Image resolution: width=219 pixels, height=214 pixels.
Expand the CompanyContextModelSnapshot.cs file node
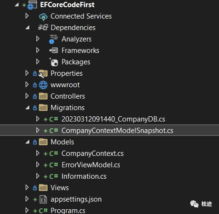pos(38,130)
